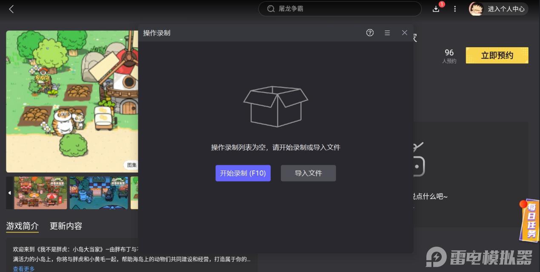Click the magnifier search icon
This screenshot has width=540, height=272.
click(271, 8)
